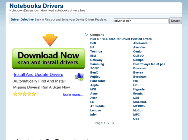The width and height of the screenshot is (188, 140).
Task: Click the AdChoices triangle icon beside Company
Action: 86,35
